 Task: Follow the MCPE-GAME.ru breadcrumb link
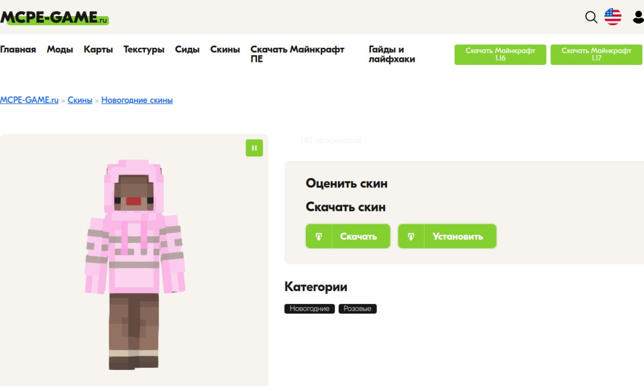pos(29,100)
